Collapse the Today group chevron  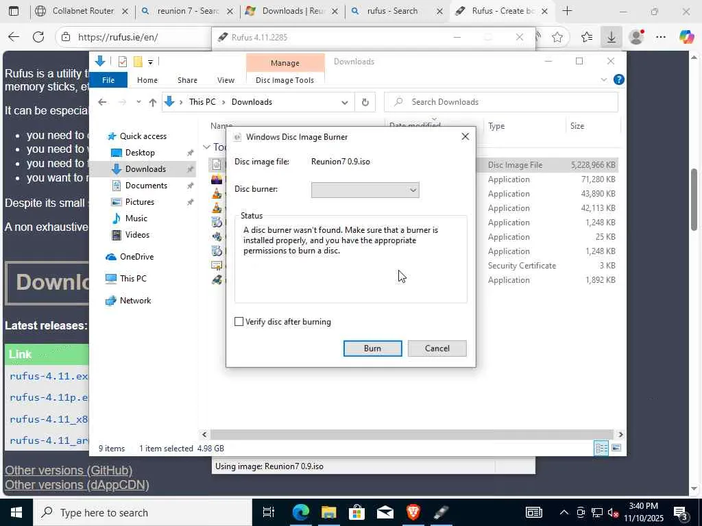pos(206,147)
